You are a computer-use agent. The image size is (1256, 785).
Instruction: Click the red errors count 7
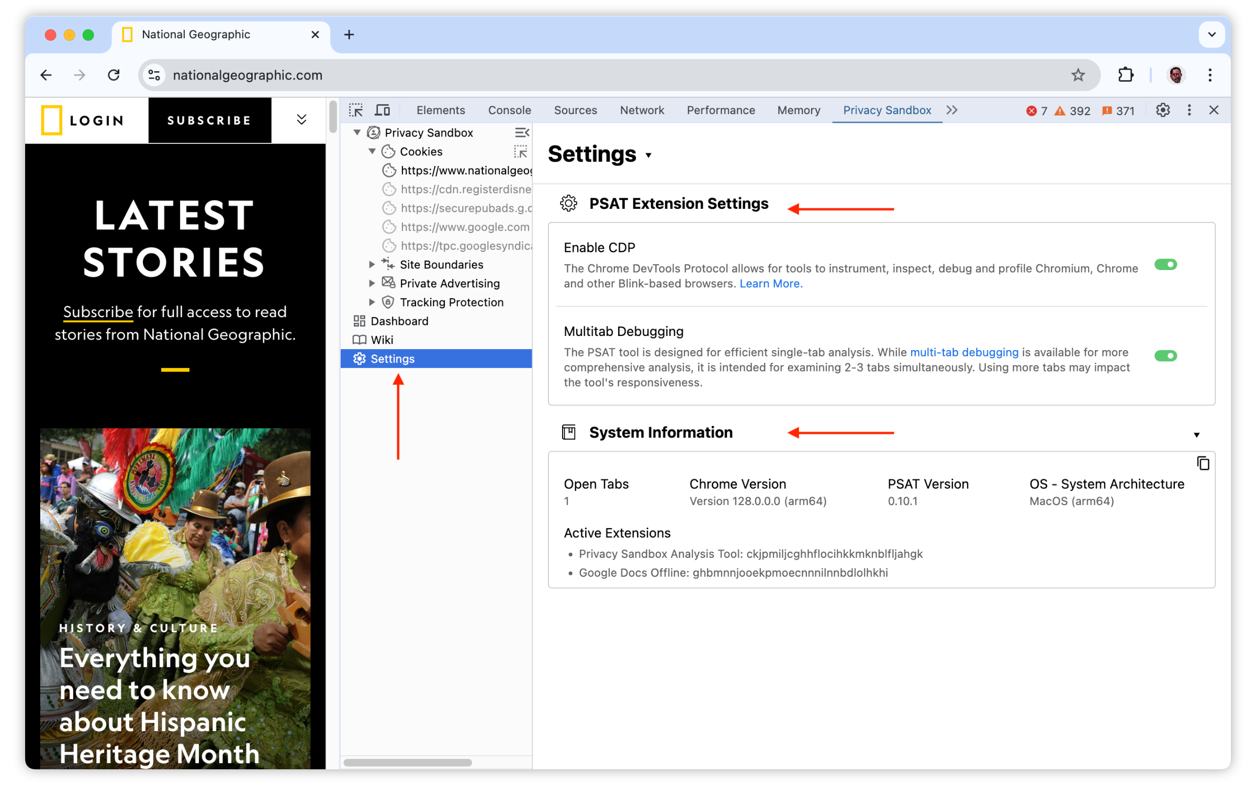pyautogui.click(x=1037, y=110)
